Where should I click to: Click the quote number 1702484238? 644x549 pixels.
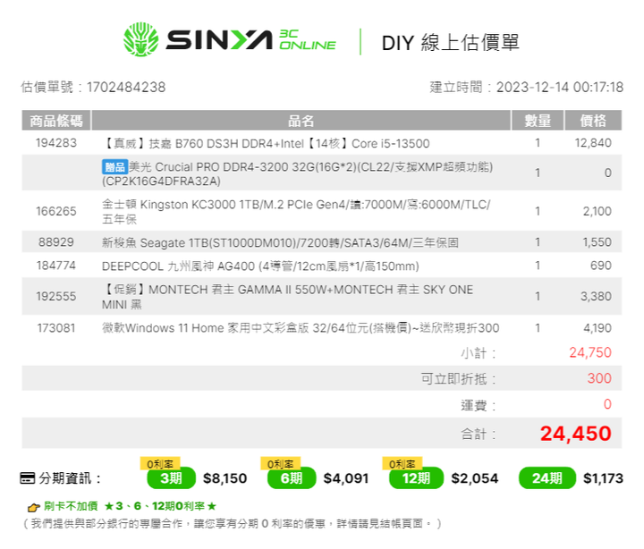click(126, 87)
